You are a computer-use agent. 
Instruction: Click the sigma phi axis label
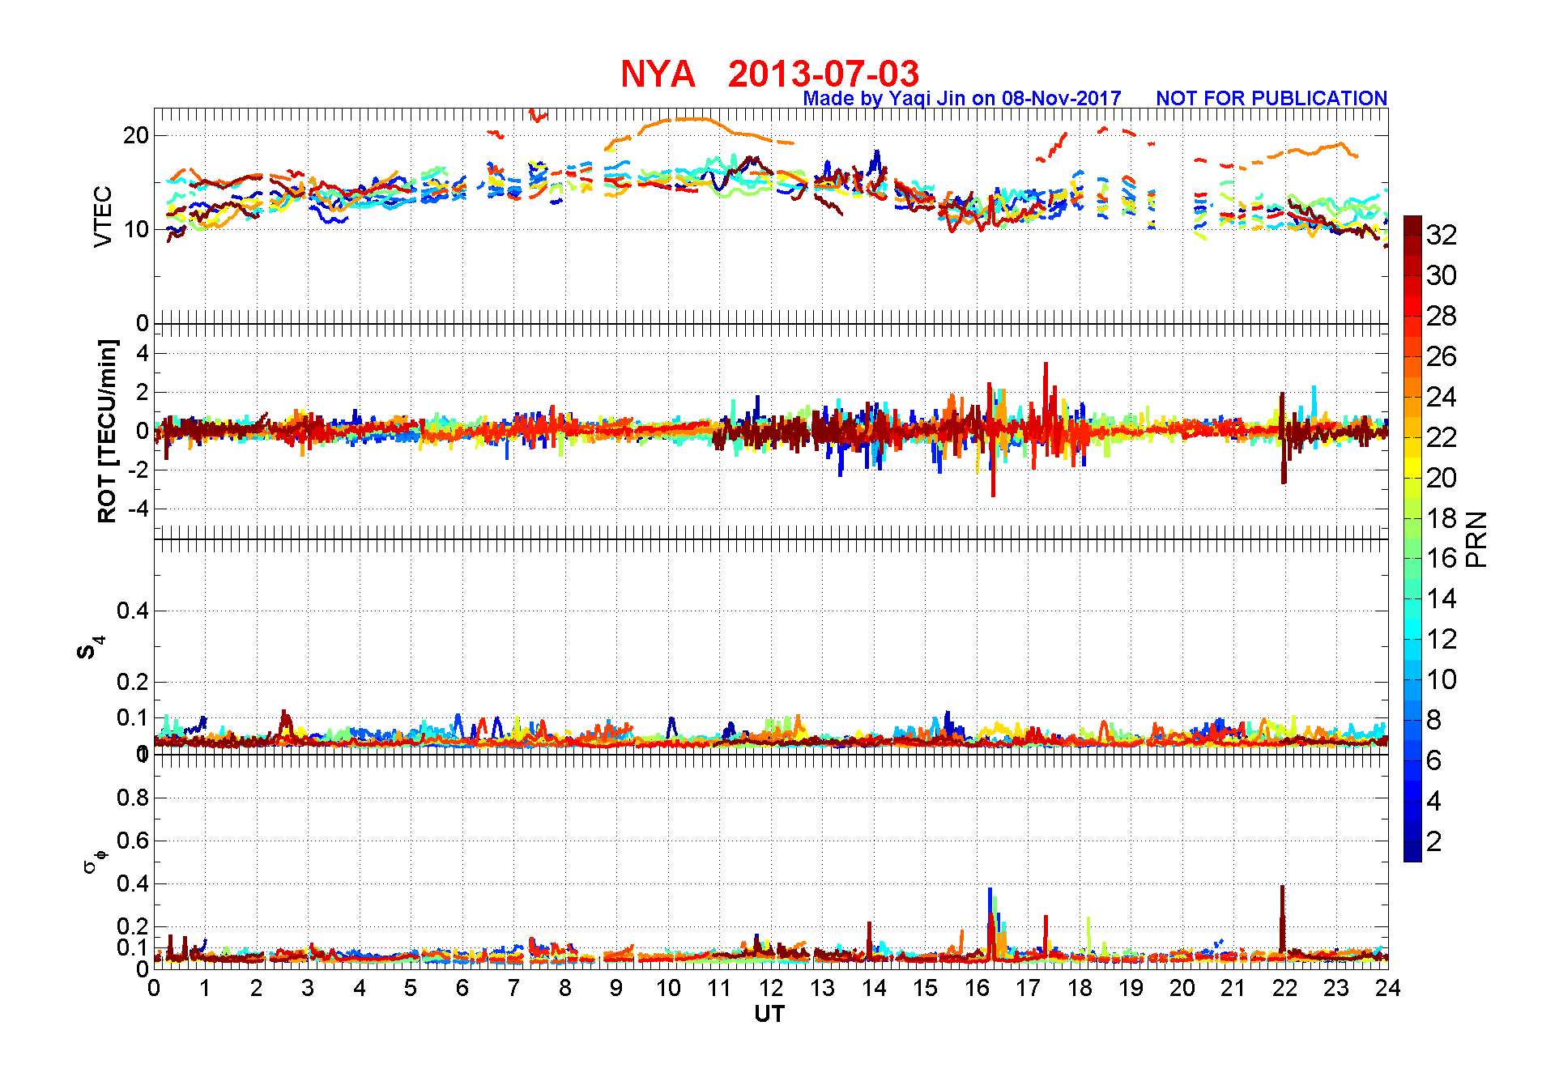(x=94, y=860)
